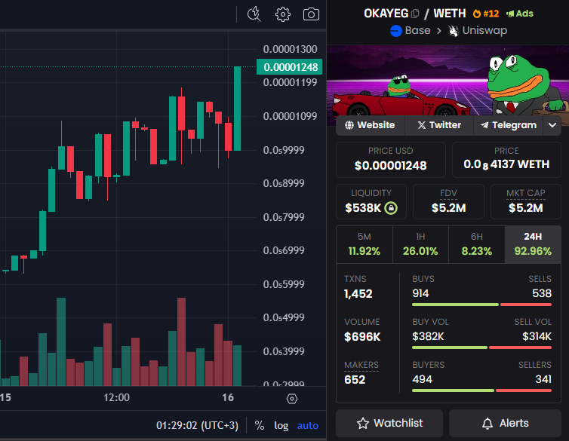
Task: Toggle log scale on chart
Action: 281,425
